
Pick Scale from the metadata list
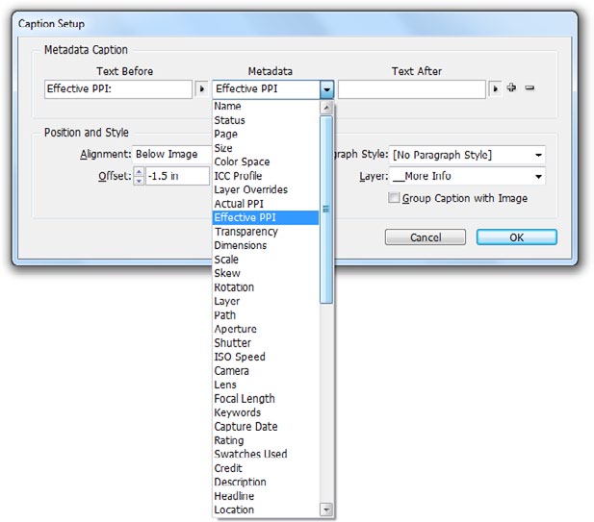point(266,260)
